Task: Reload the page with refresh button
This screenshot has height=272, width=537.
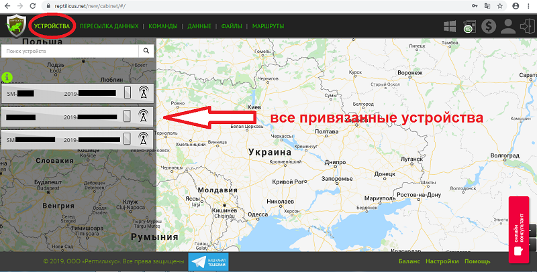Action: [32, 6]
